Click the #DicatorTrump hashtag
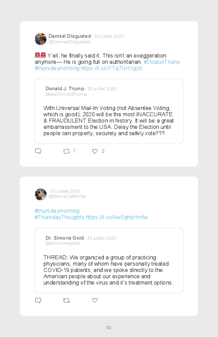218x337 pixels. click(162, 62)
